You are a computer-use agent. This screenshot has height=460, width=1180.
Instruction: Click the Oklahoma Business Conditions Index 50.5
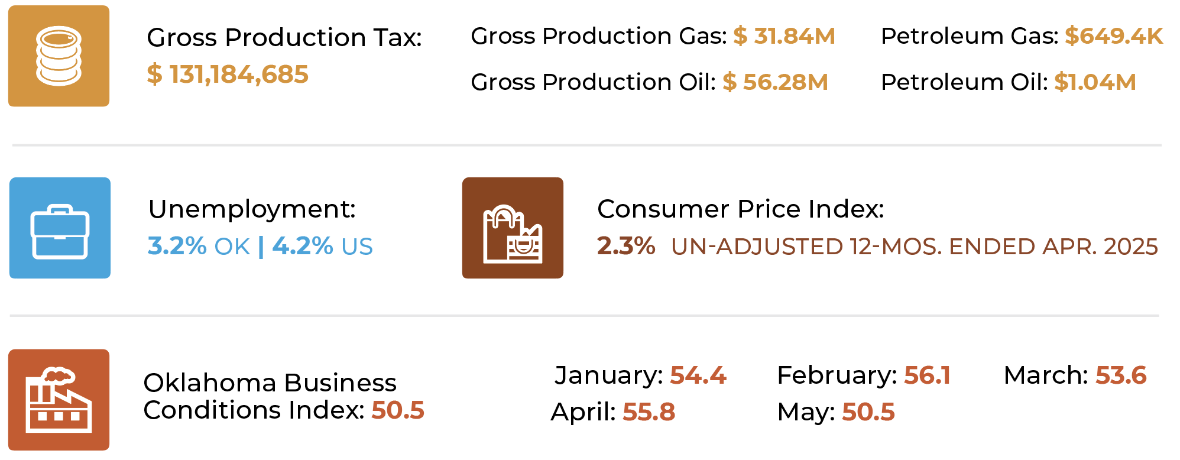397,410
